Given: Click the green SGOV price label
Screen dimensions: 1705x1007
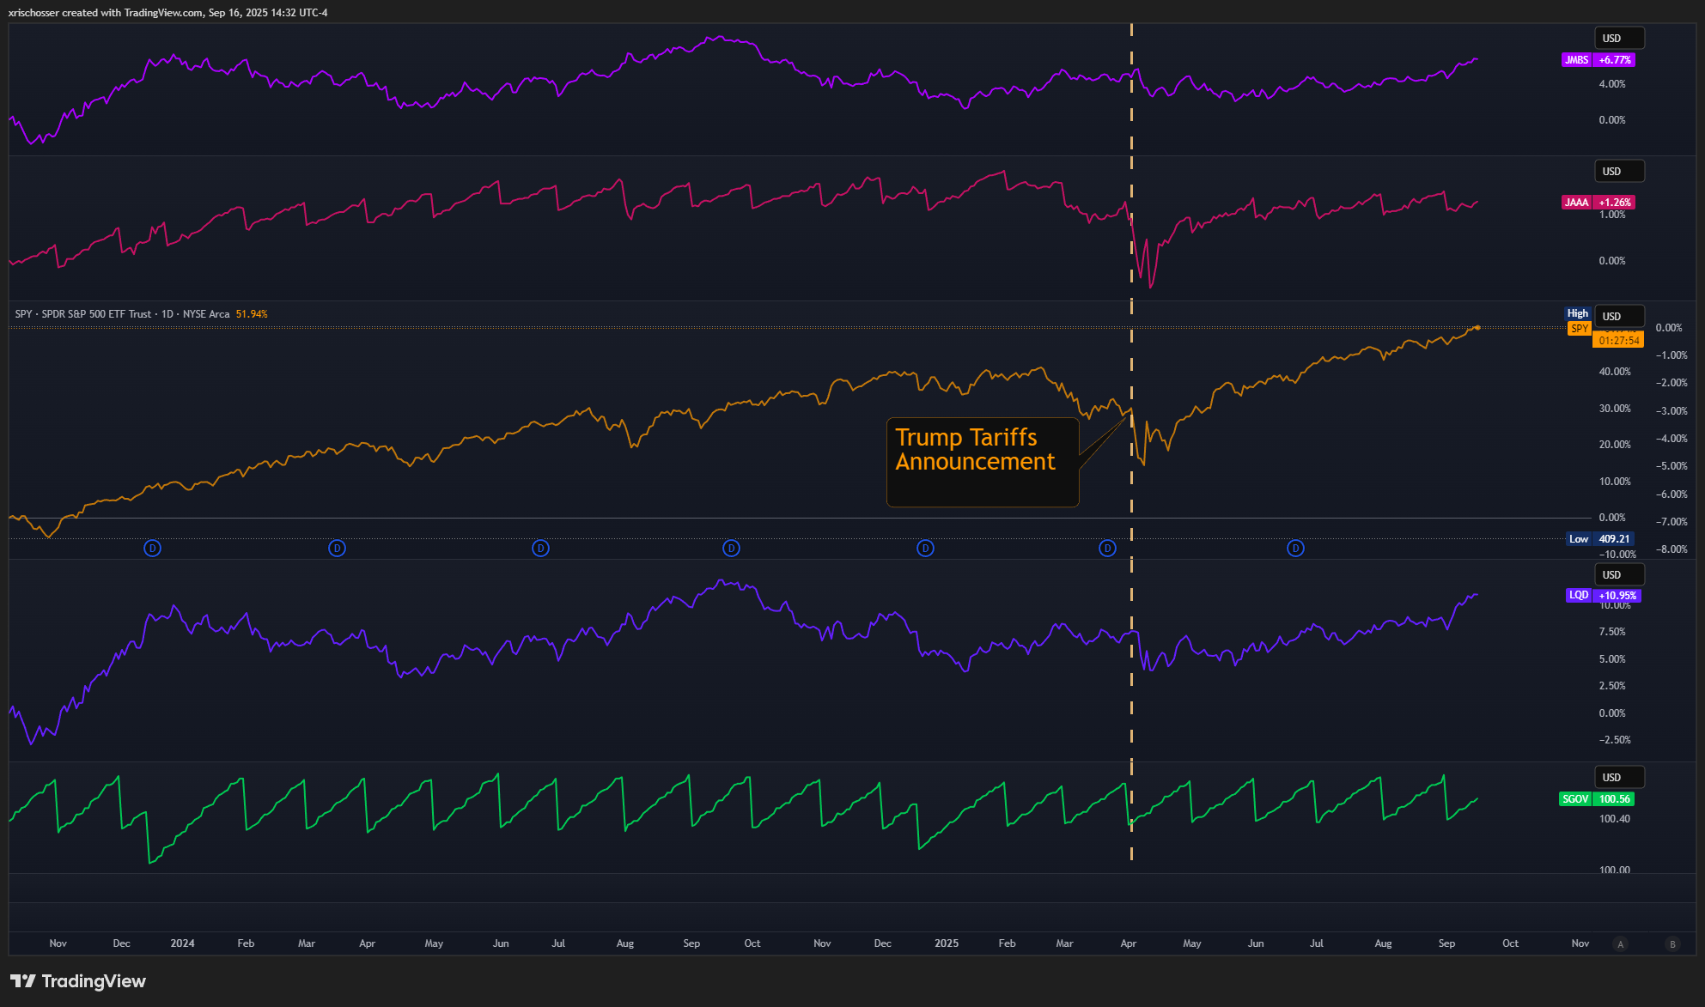Looking at the screenshot, I should pyautogui.click(x=1614, y=799).
